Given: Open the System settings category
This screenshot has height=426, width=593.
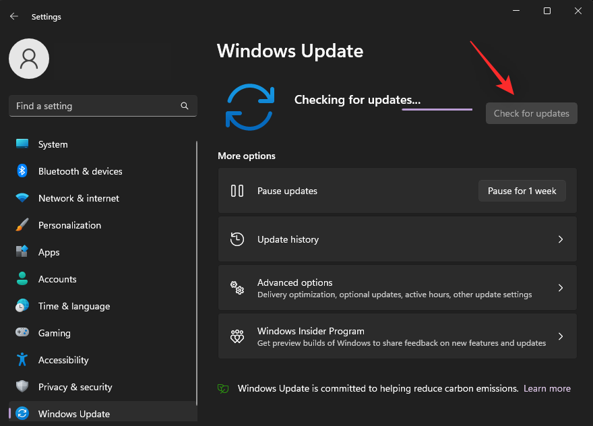Looking at the screenshot, I should (x=103, y=144).
